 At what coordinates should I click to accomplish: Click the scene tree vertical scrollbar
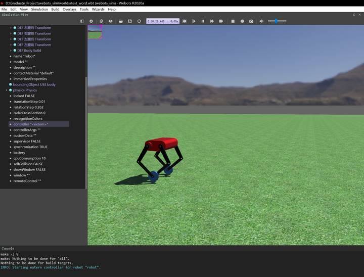tap(86, 132)
